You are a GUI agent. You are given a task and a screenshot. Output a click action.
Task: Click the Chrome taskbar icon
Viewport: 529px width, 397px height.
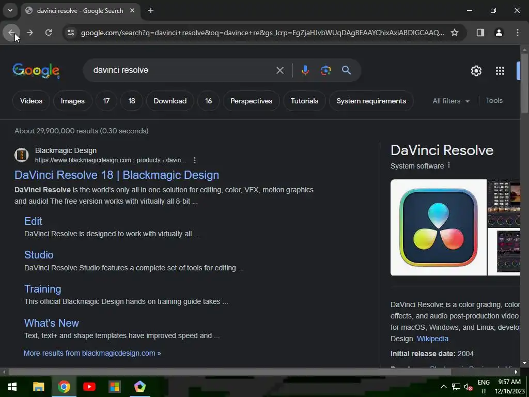[64, 387]
